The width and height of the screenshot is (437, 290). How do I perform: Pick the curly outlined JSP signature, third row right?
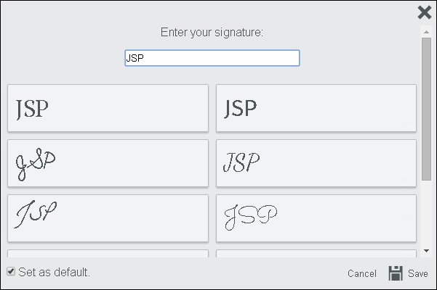[316, 217]
